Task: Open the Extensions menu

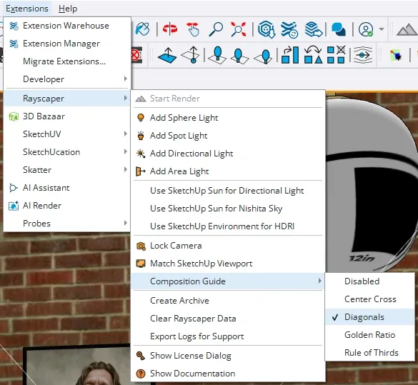Action: (27, 9)
